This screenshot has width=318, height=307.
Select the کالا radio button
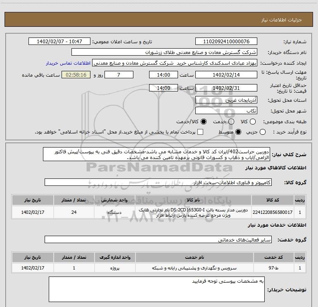point(253,122)
